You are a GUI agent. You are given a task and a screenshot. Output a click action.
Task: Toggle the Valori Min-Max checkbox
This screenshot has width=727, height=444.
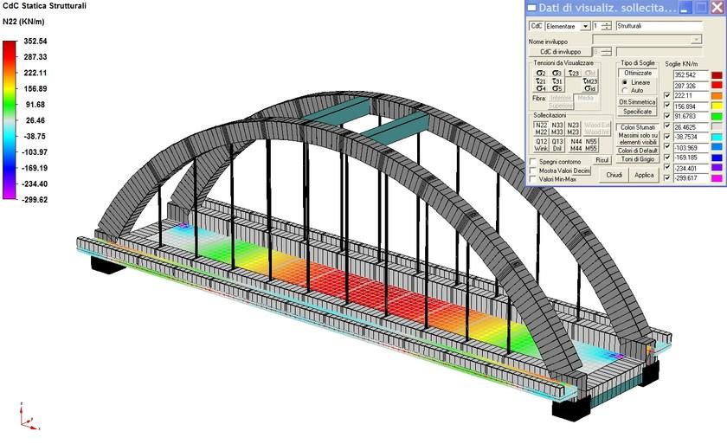(533, 179)
